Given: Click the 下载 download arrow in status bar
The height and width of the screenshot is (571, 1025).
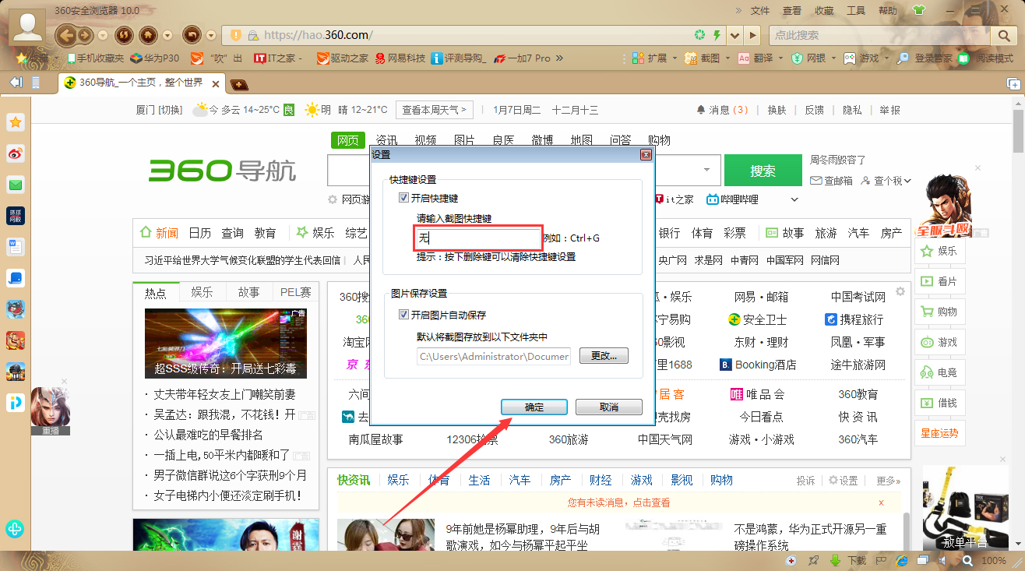Looking at the screenshot, I should 835,559.
